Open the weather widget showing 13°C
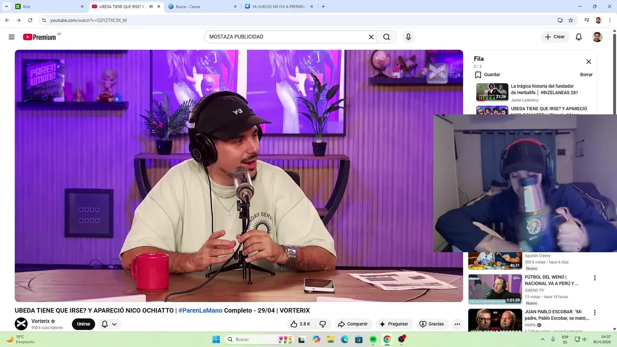Image resolution: width=617 pixels, height=347 pixels. coord(20,339)
